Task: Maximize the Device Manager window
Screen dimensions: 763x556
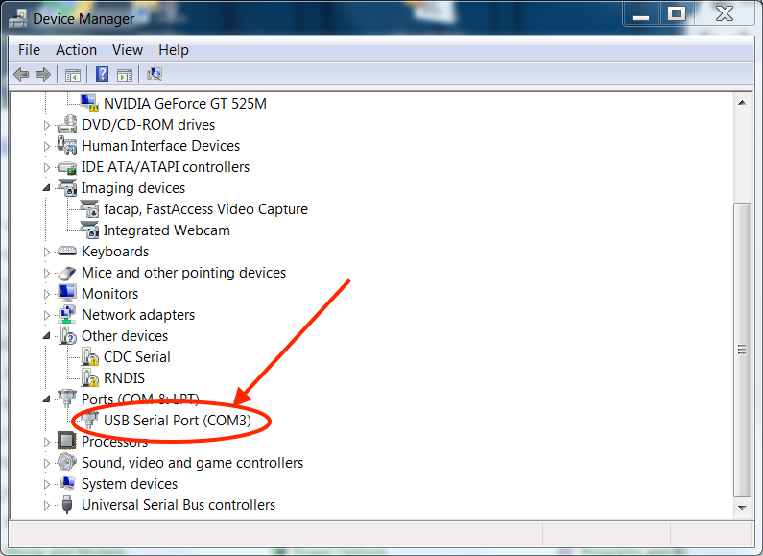Action: tap(677, 14)
